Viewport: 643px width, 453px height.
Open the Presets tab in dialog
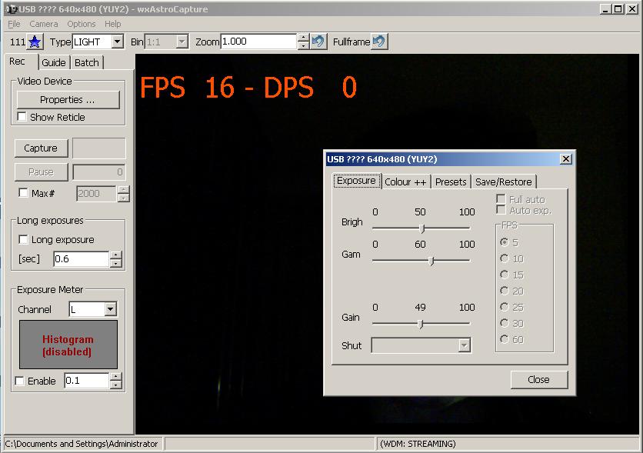pos(451,182)
